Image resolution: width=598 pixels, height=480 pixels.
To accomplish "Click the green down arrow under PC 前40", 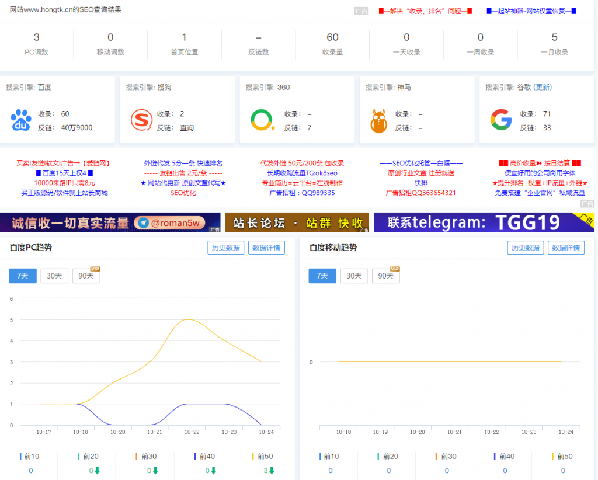I will [x=214, y=471].
